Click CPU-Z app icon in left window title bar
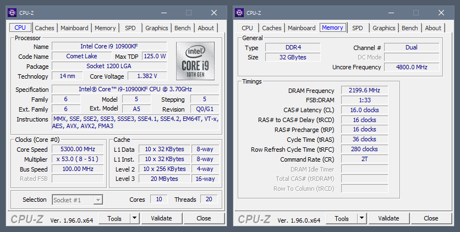The image size is (460, 232). (12, 13)
